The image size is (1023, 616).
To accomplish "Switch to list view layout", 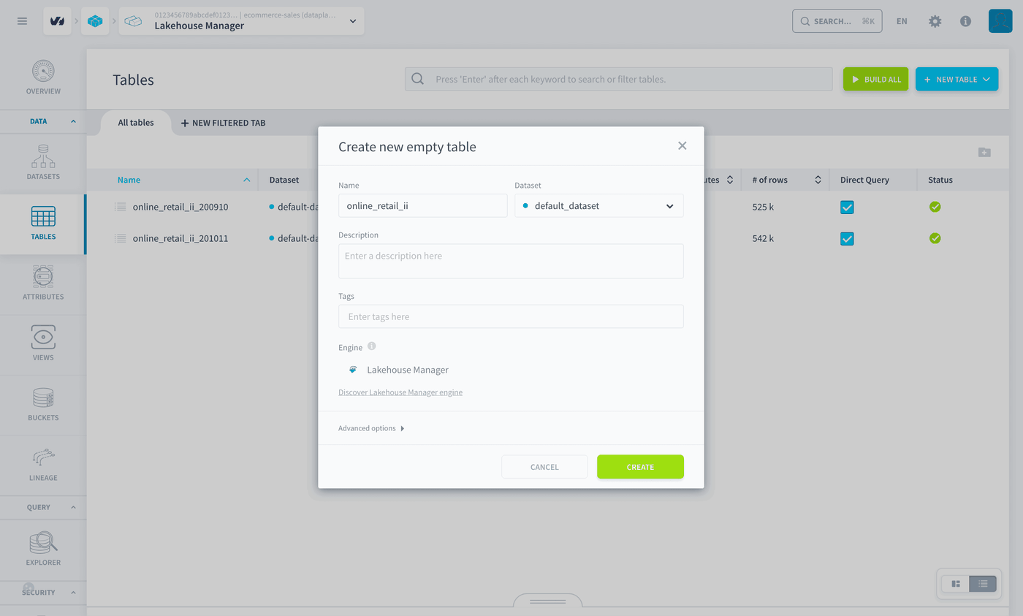I will (x=983, y=584).
